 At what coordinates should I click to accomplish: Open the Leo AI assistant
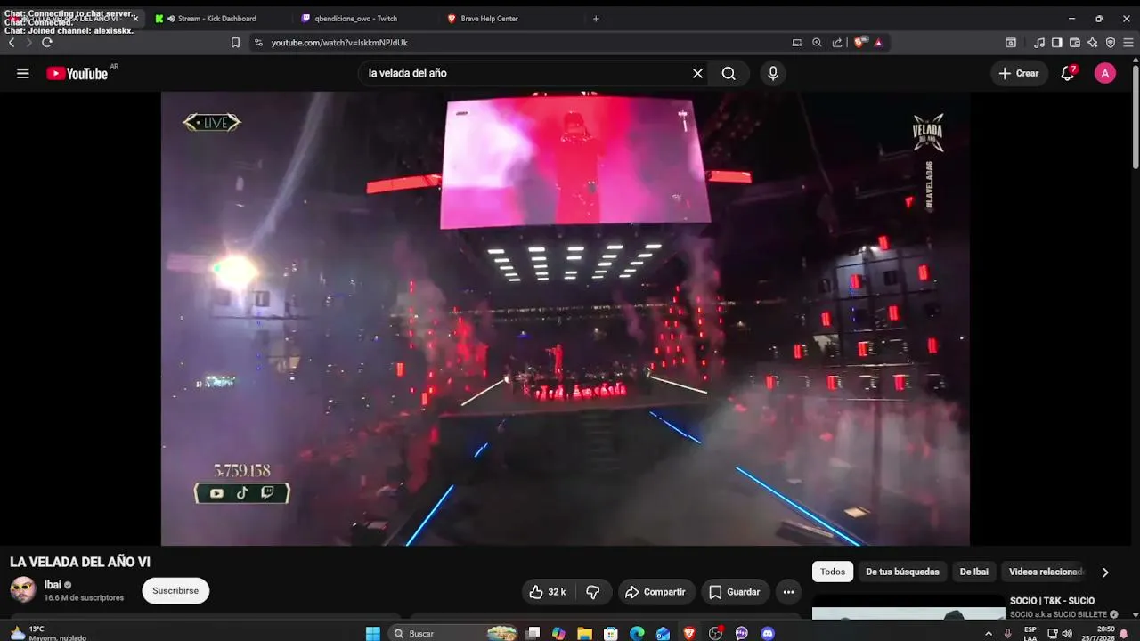[x=1093, y=42]
